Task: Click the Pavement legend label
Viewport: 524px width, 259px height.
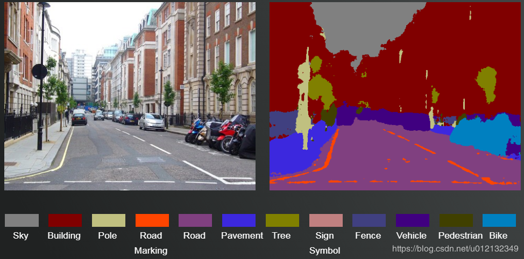Action: (x=242, y=236)
